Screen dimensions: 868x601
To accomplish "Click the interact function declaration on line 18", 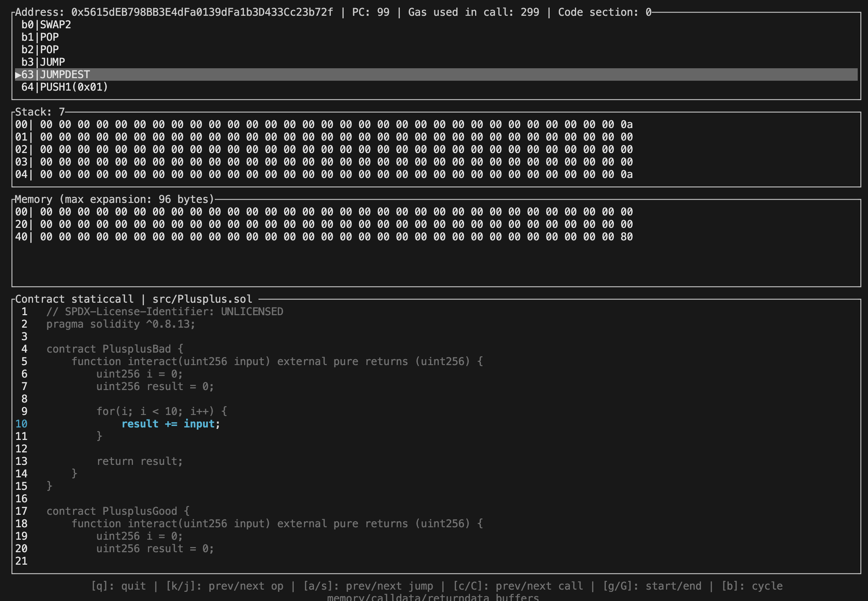I will click(277, 524).
